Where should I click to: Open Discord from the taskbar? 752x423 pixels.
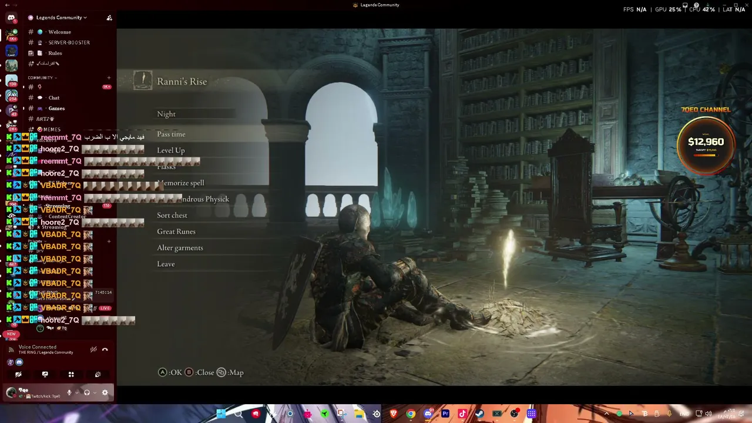click(x=428, y=414)
